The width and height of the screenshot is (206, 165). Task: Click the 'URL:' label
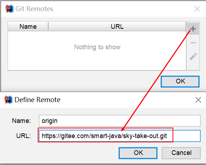[x=23, y=136]
